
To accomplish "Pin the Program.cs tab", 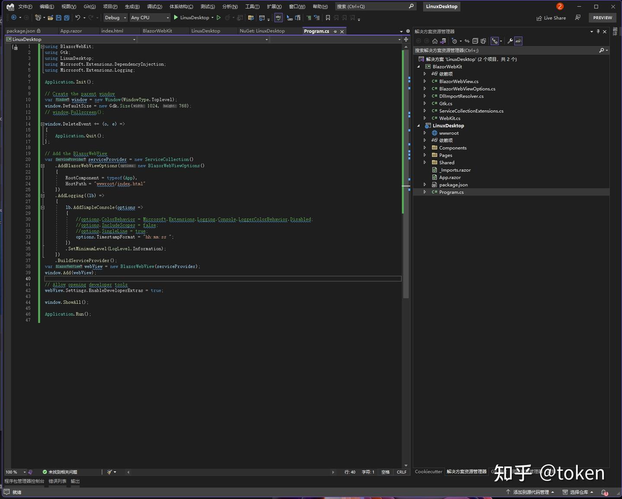I will [x=335, y=31].
